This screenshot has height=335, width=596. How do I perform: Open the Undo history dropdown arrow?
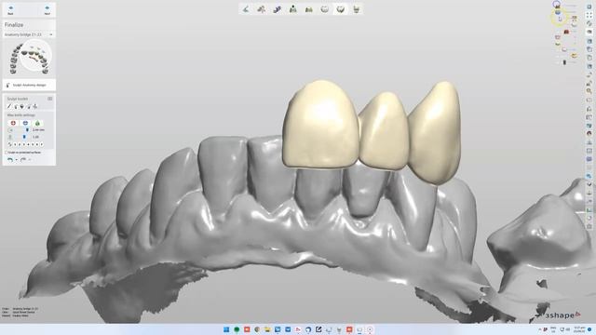[17, 160]
